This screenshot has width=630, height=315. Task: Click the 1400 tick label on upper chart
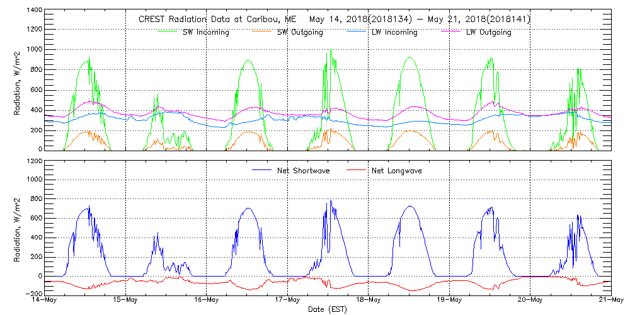pyautogui.click(x=34, y=11)
